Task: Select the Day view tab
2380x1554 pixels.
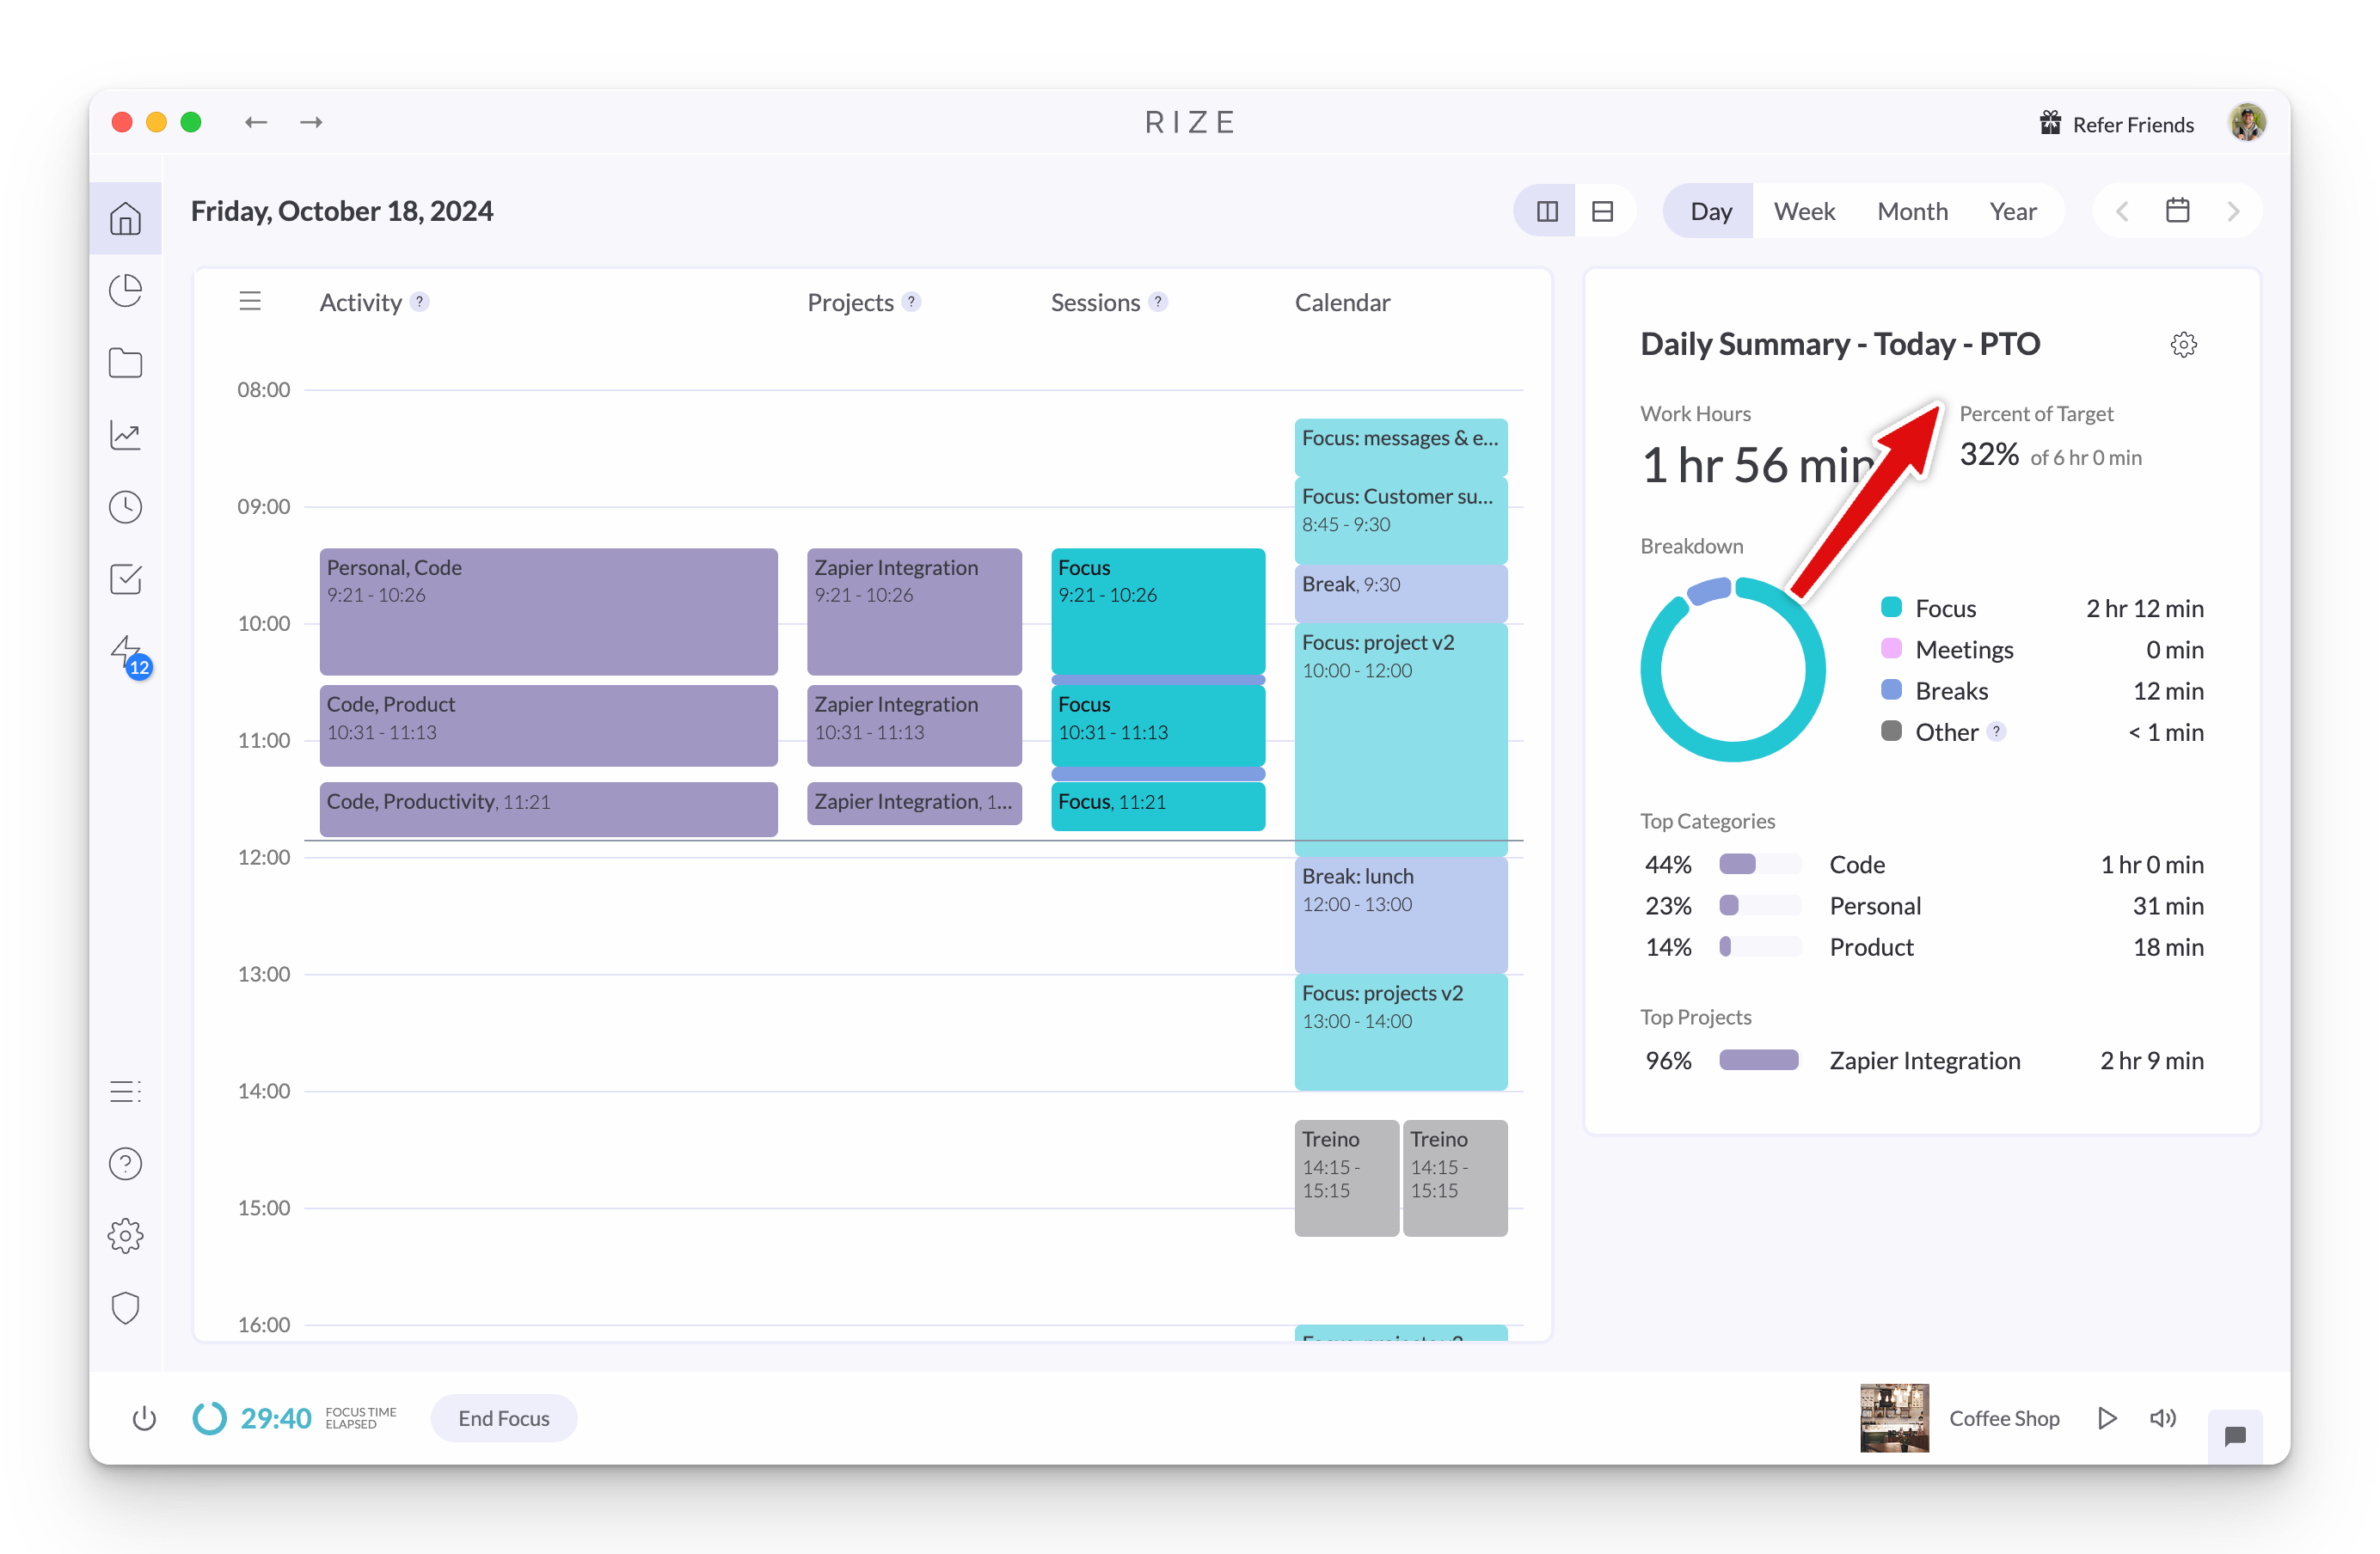Action: (x=1710, y=211)
